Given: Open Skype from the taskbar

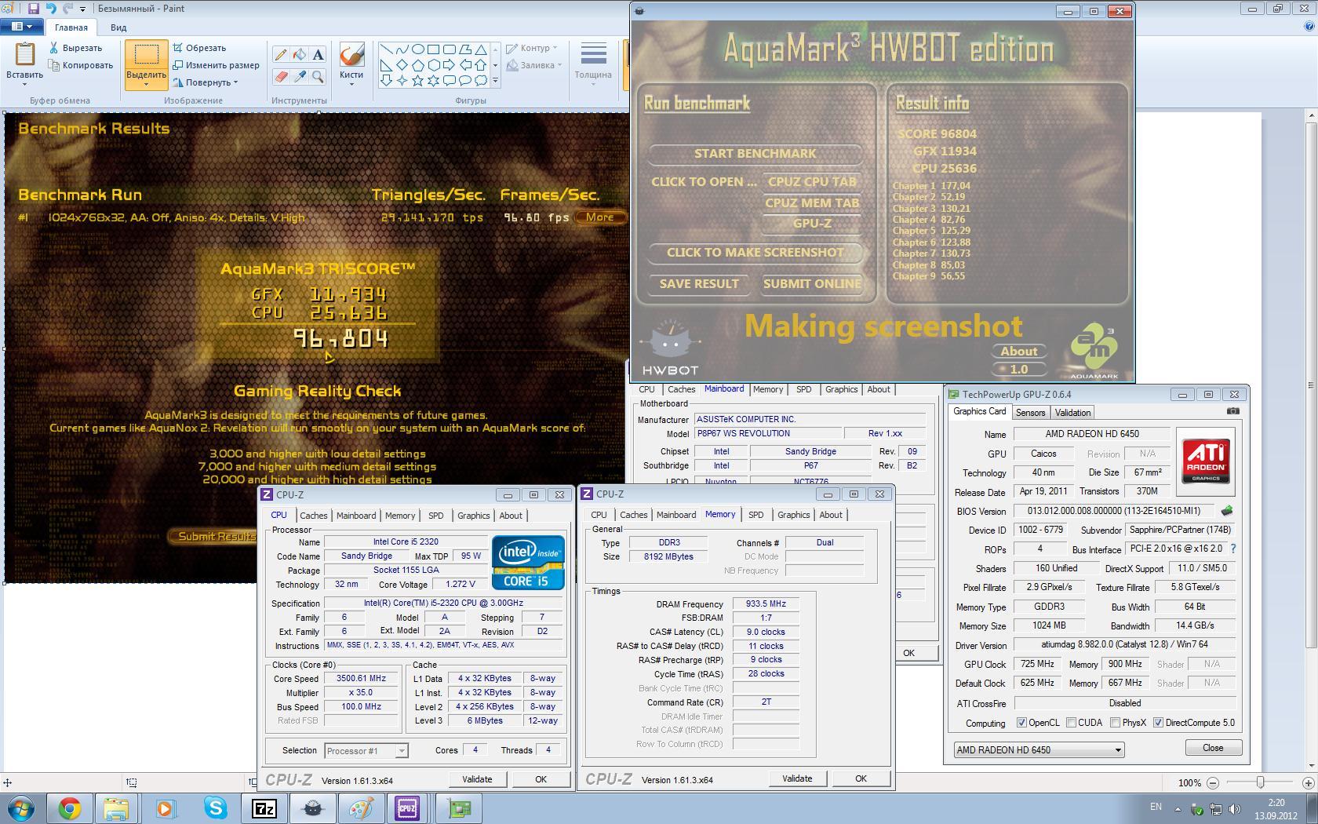Looking at the screenshot, I should (x=215, y=808).
